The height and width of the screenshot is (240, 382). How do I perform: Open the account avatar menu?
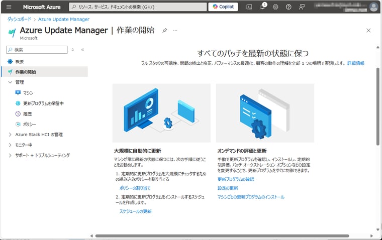pyautogui.click(x=374, y=7)
